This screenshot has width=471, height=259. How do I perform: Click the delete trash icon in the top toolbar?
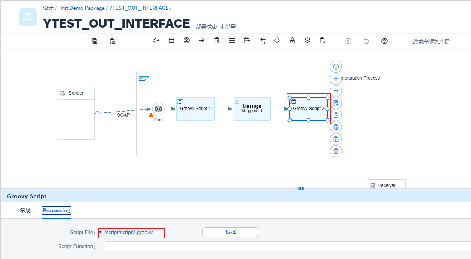(x=217, y=41)
